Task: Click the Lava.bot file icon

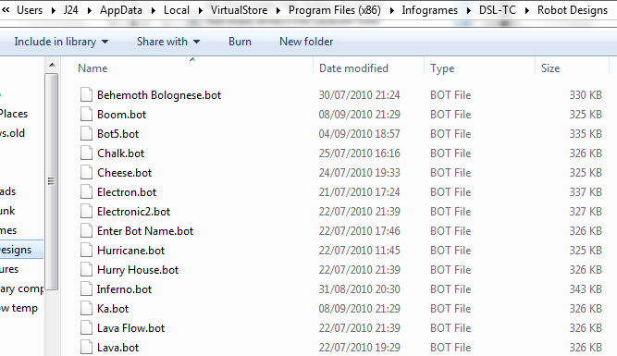Action: point(86,348)
